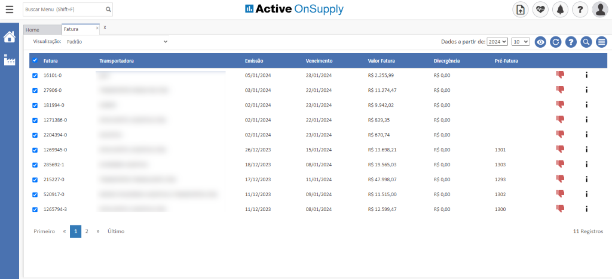Image resolution: width=612 pixels, height=279 pixels.
Task: Jump to Último page link
Action: pyautogui.click(x=116, y=231)
